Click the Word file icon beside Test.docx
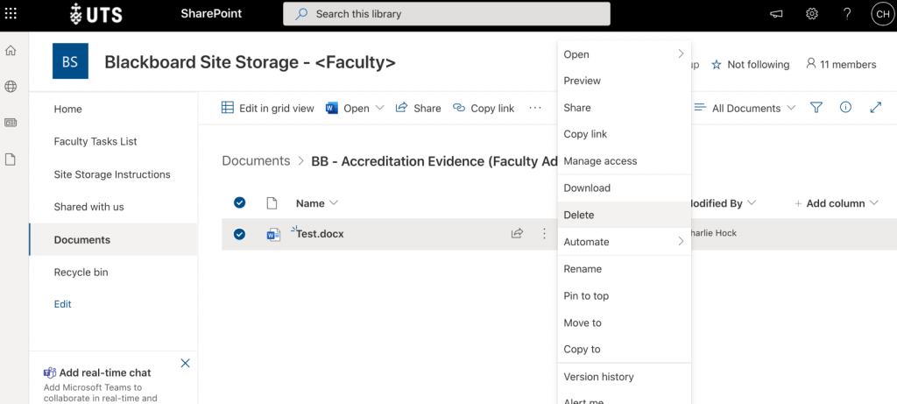This screenshot has width=897, height=404. click(x=273, y=234)
